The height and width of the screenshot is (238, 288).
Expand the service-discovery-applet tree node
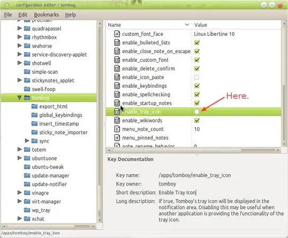(20, 54)
